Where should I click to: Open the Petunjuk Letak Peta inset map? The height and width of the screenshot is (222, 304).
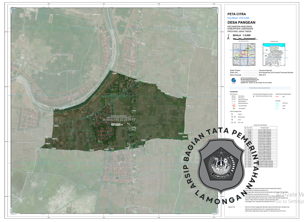[x=243, y=55]
